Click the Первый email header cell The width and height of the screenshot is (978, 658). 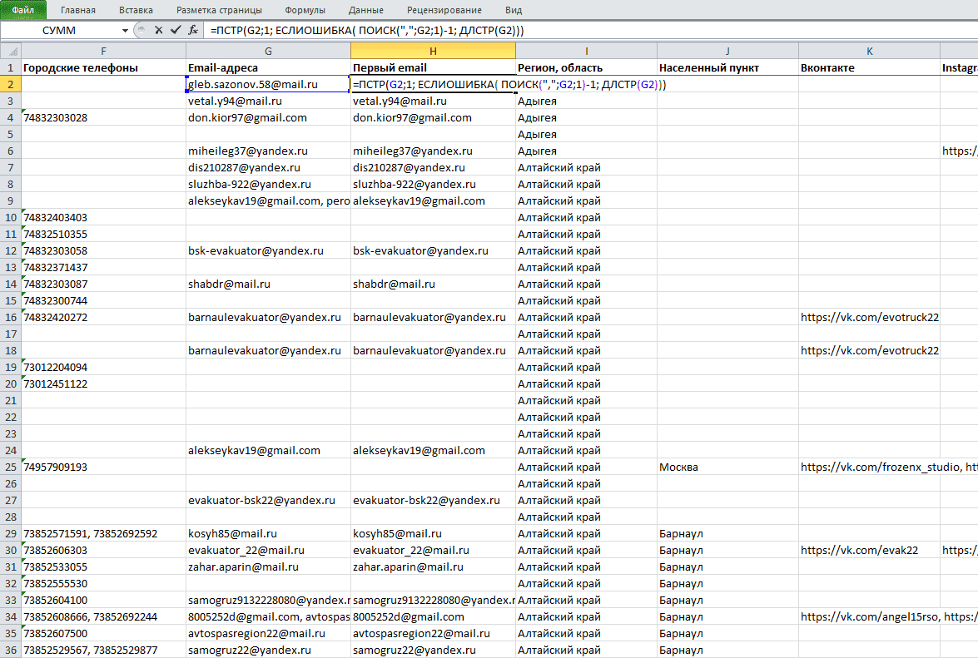point(433,67)
